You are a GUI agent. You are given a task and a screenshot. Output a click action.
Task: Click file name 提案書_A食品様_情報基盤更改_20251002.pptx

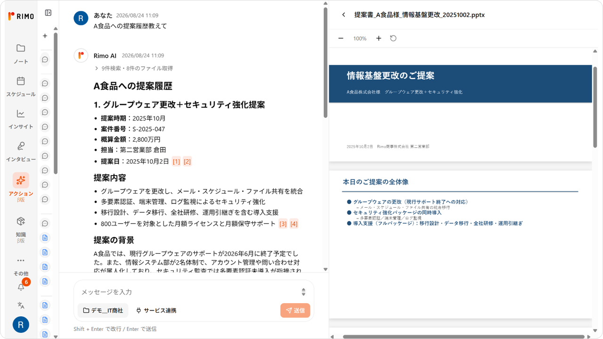tap(419, 15)
